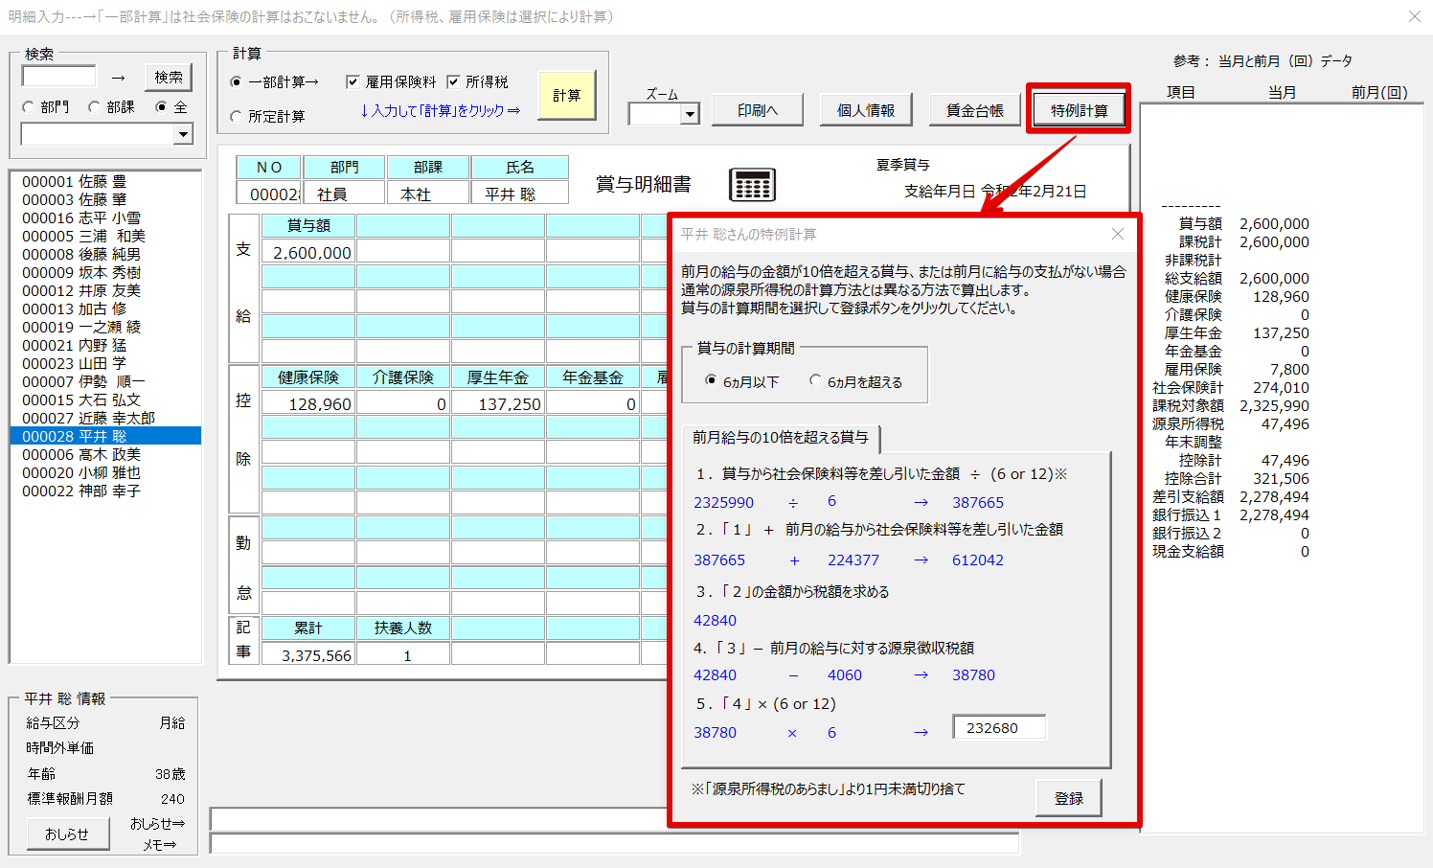Click the 232680 result field
The width and height of the screenshot is (1433, 868).
[999, 728]
